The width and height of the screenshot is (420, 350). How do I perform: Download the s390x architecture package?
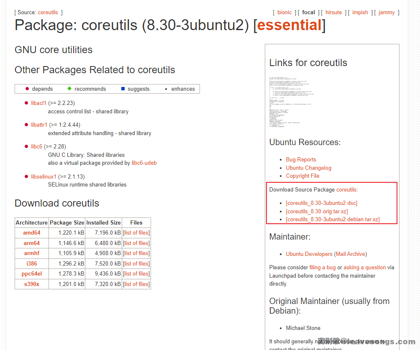[x=32, y=284]
